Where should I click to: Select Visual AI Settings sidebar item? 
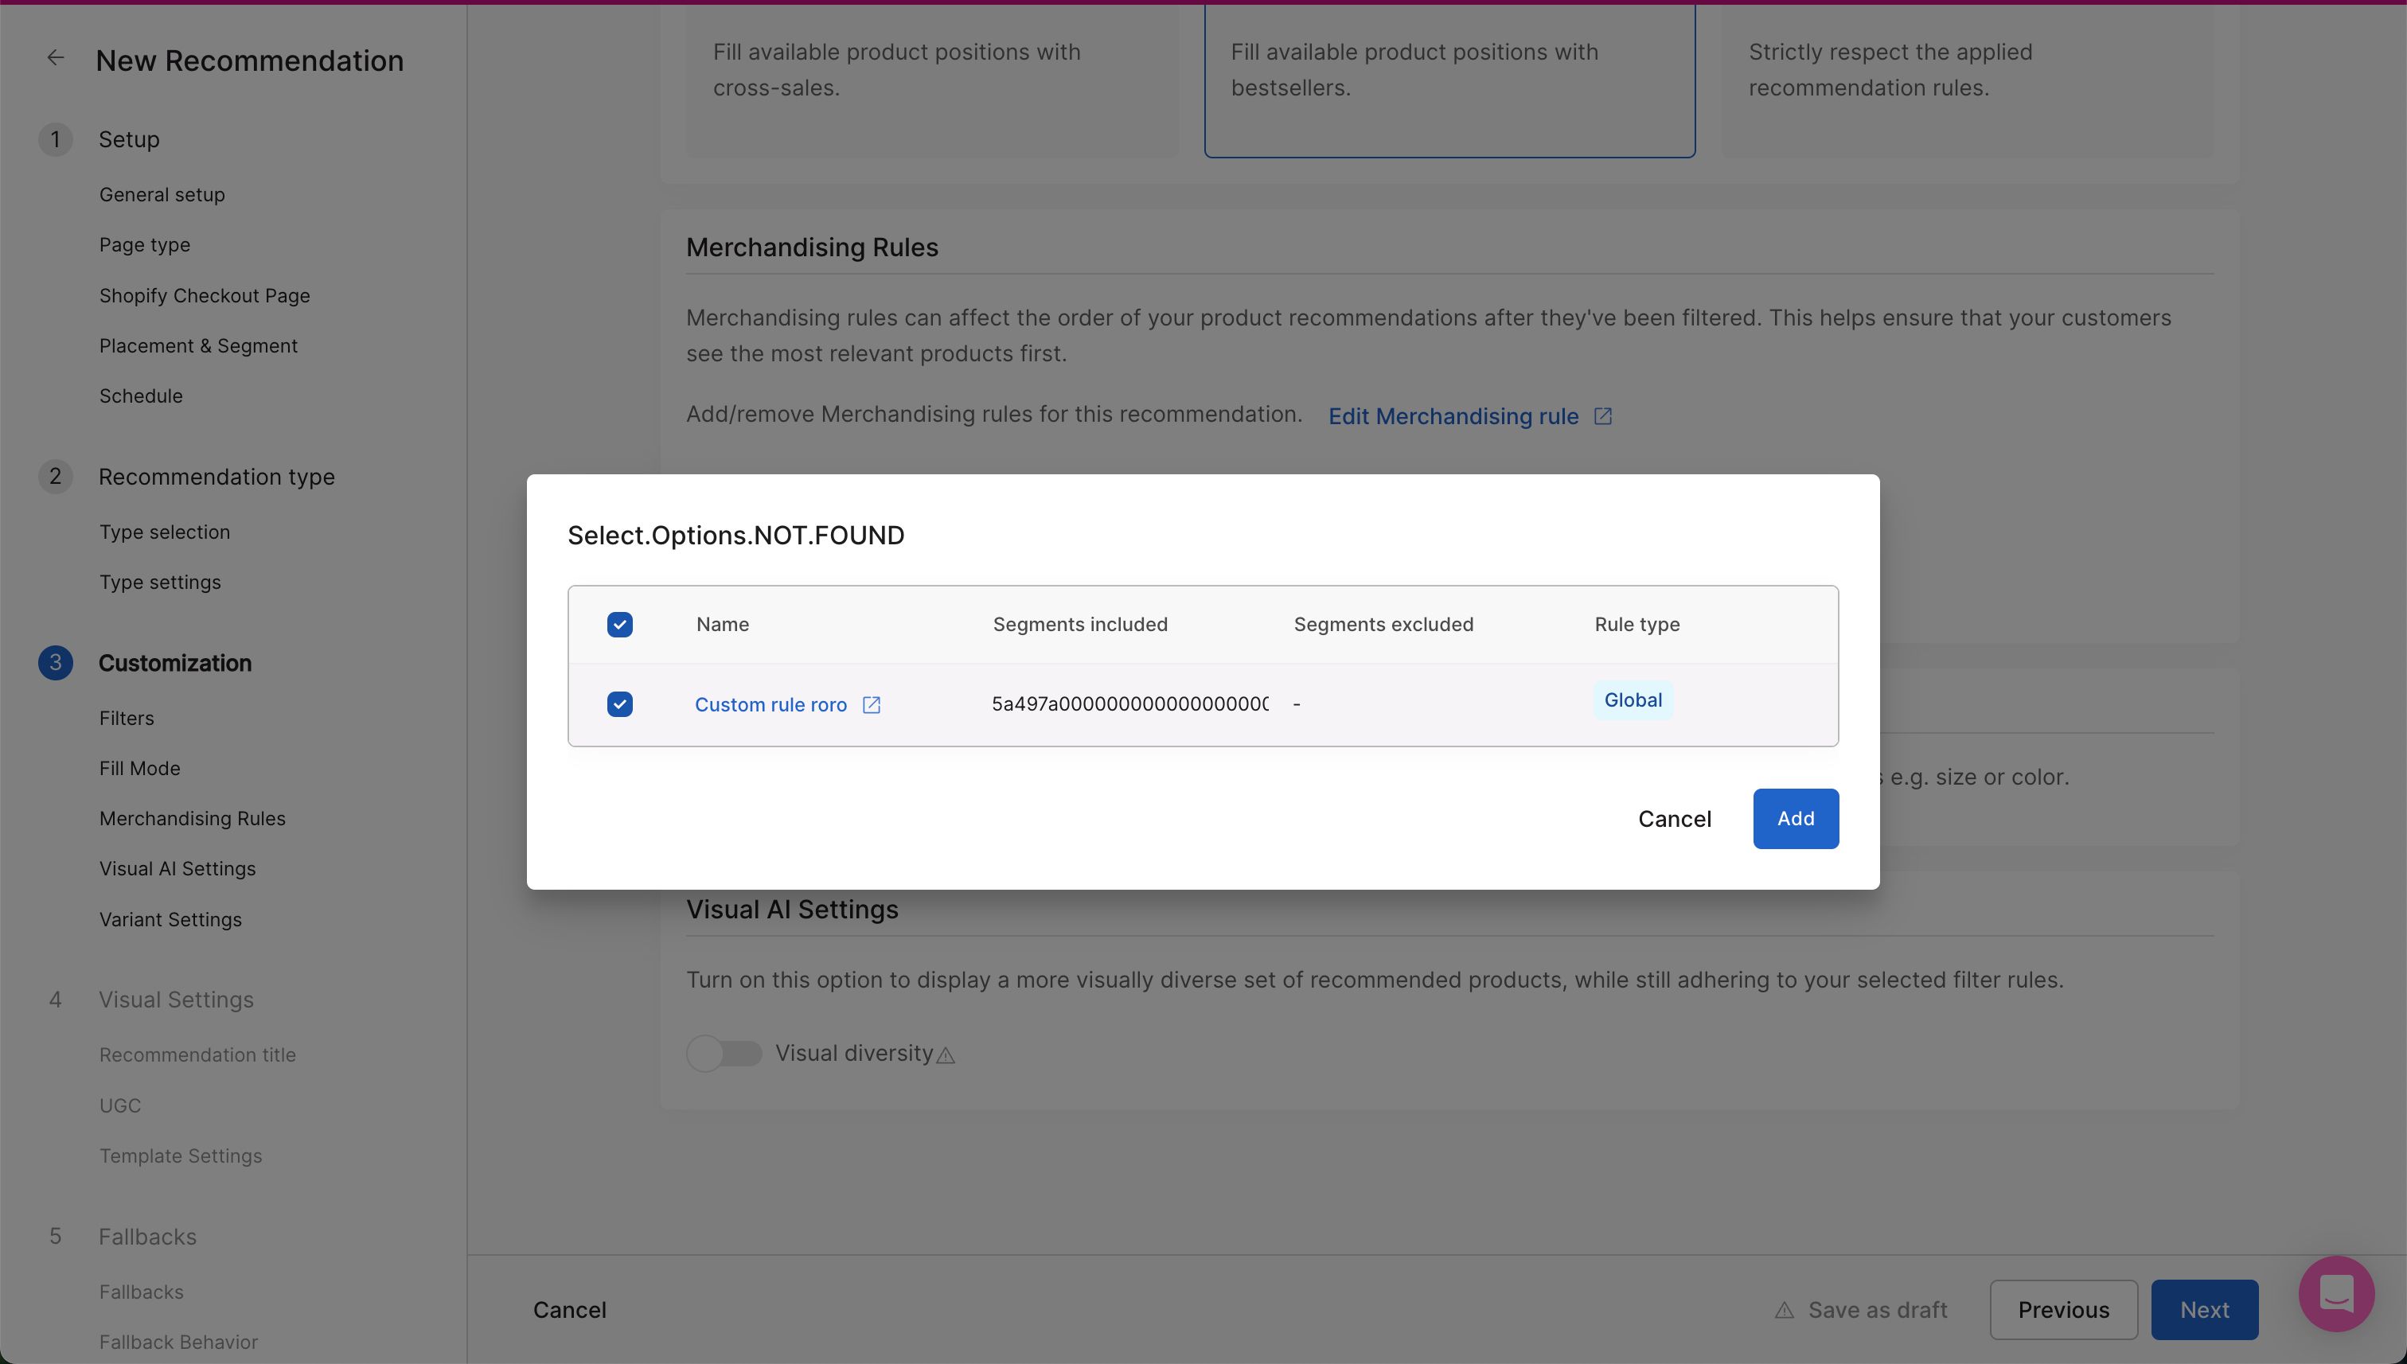(x=177, y=868)
